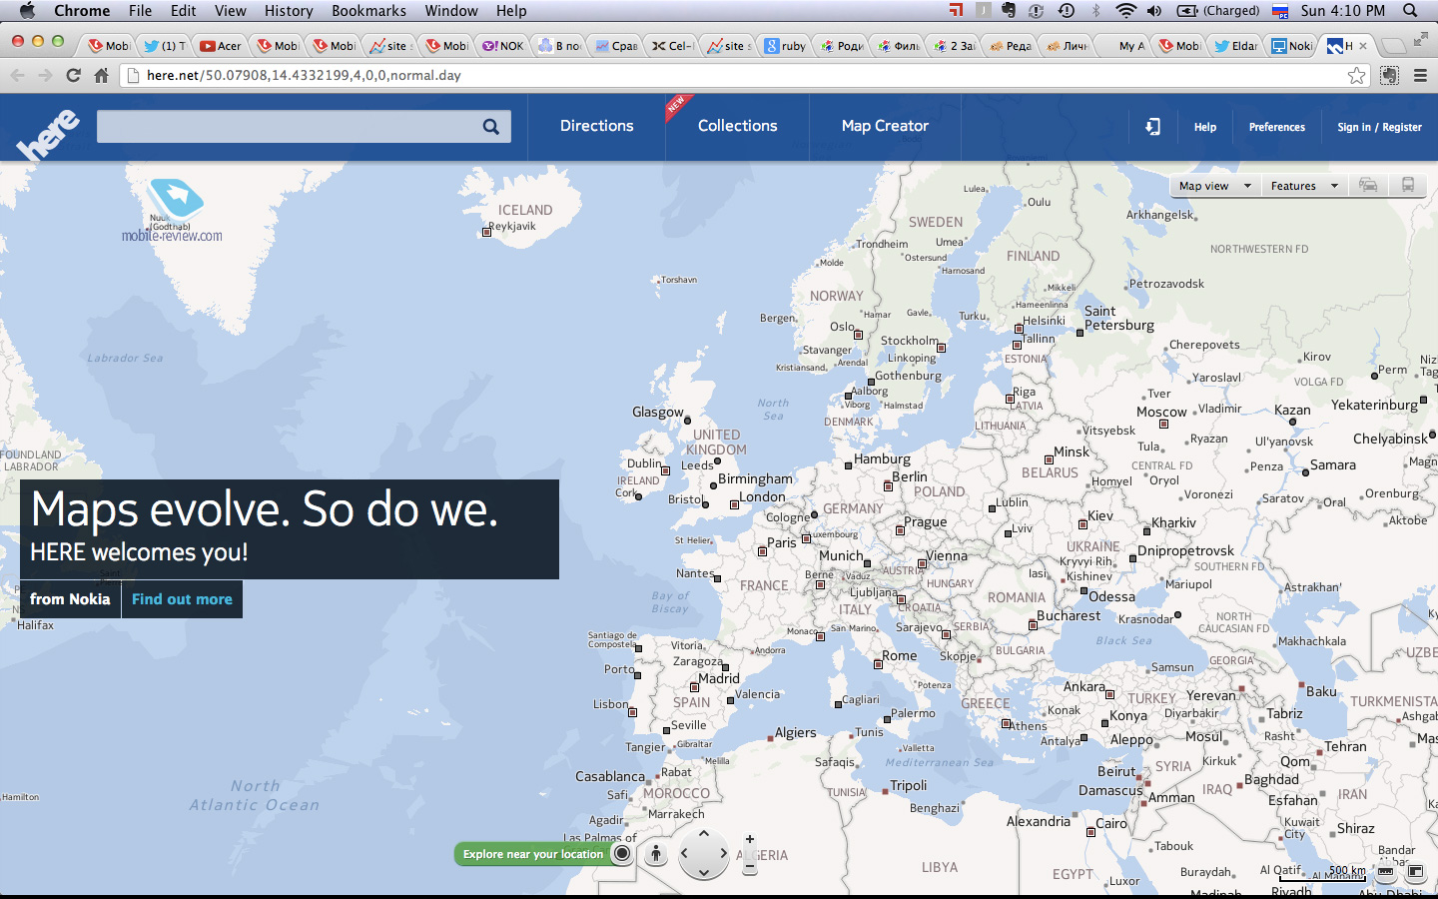Click the browser home icon
The width and height of the screenshot is (1438, 899).
pyautogui.click(x=101, y=75)
